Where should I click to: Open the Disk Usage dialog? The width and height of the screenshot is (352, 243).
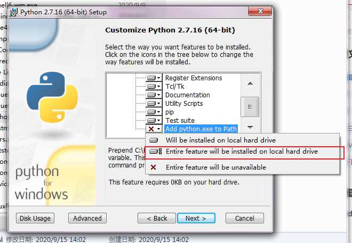pyautogui.click(x=35, y=218)
